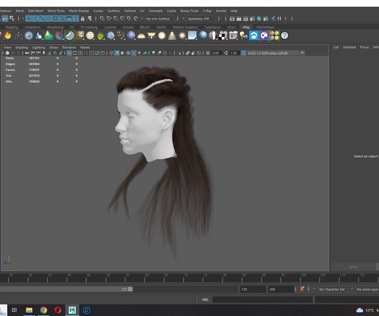Expand the arrow left of Symmetry: Off
The image size is (379, 316).
pos(183,18)
